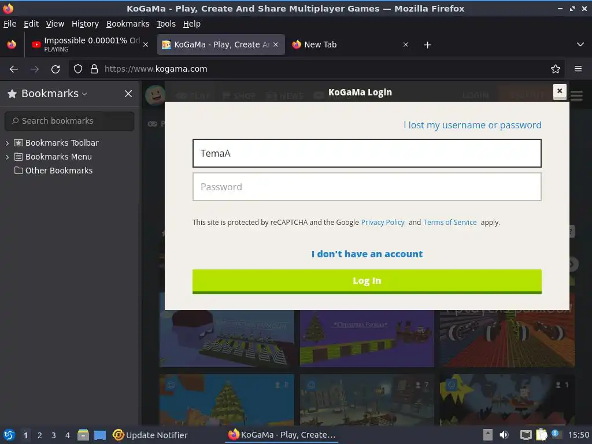Open the network tray icon
592x444 pixels.
click(526, 435)
